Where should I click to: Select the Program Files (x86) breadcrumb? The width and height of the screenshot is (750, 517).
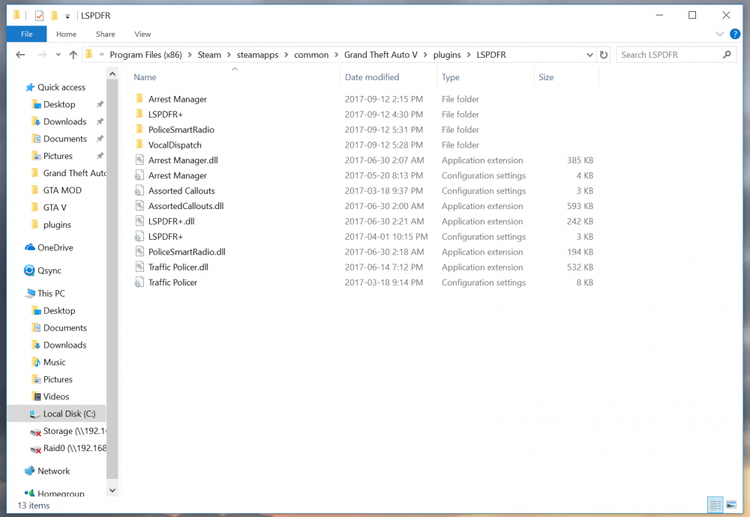click(146, 55)
